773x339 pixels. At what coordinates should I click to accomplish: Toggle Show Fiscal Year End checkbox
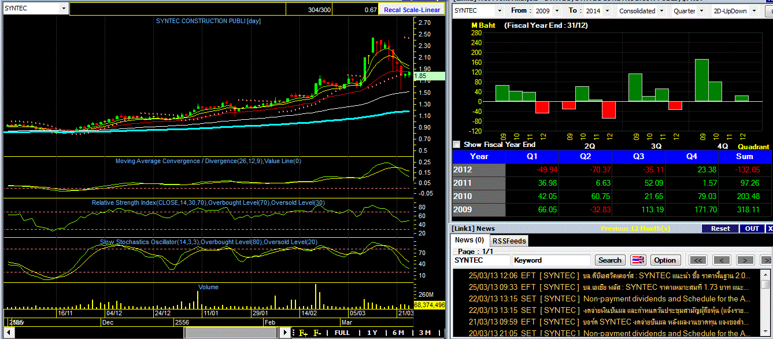(457, 145)
